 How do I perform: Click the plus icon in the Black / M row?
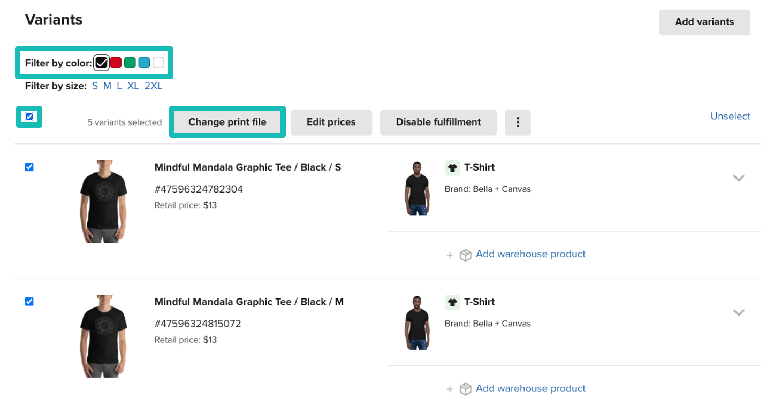pos(450,389)
